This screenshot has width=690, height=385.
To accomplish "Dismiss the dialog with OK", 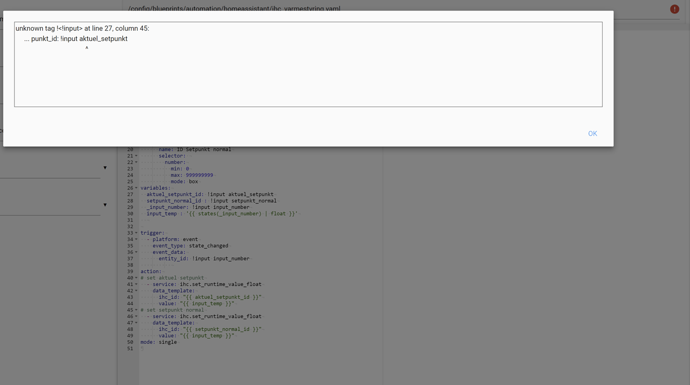I will [x=592, y=133].
